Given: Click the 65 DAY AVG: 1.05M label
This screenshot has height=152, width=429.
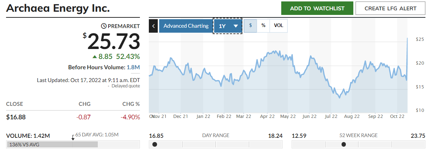Looking at the screenshot, I should [97, 135].
